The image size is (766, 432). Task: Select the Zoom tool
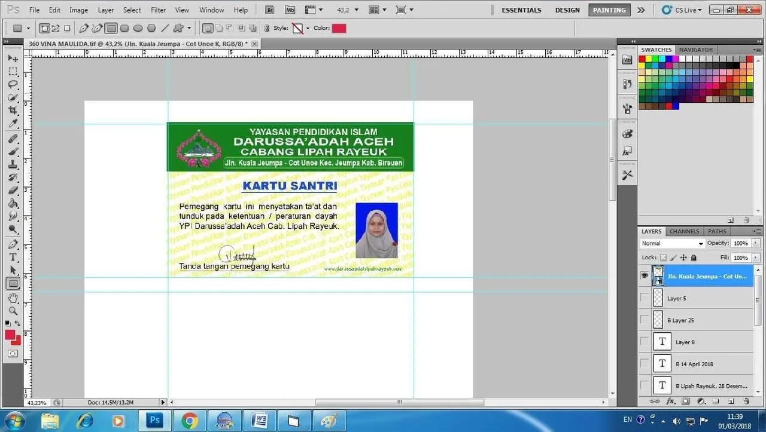(x=13, y=311)
